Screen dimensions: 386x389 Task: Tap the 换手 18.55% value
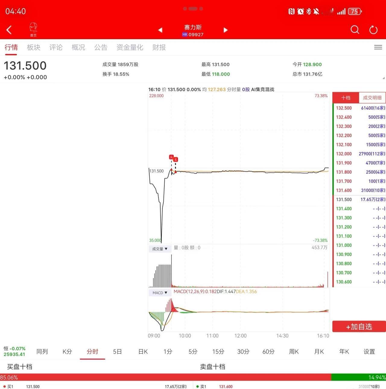pyautogui.click(x=116, y=74)
